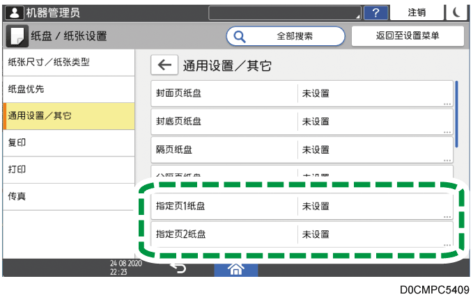Select 纸盘优先 in sidebar

[69, 90]
